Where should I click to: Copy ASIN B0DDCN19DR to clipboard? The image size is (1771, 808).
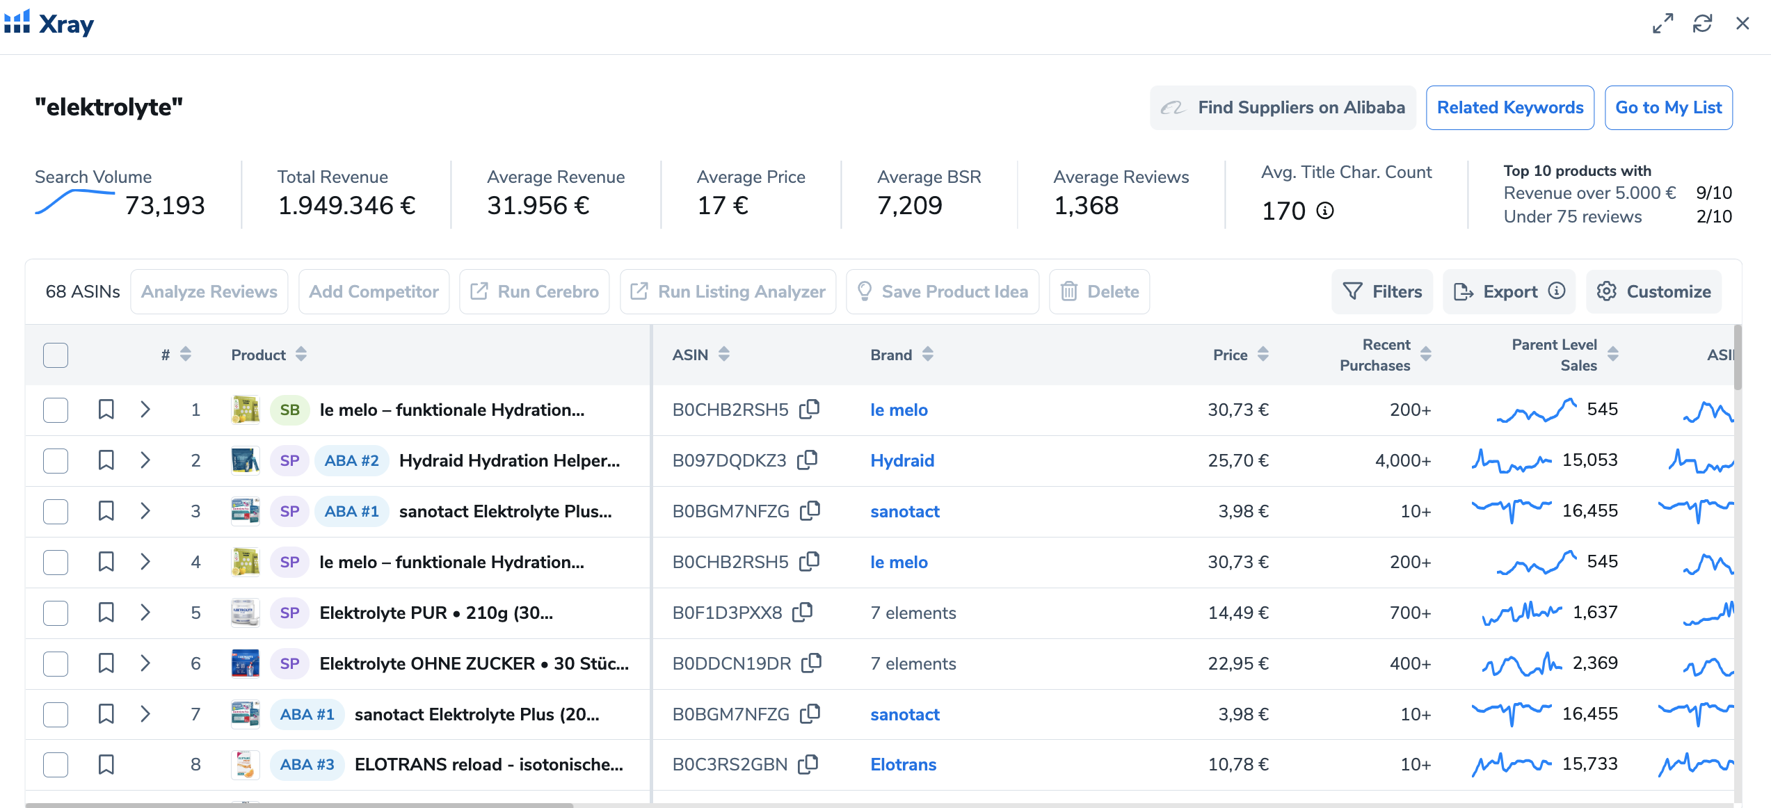(812, 663)
